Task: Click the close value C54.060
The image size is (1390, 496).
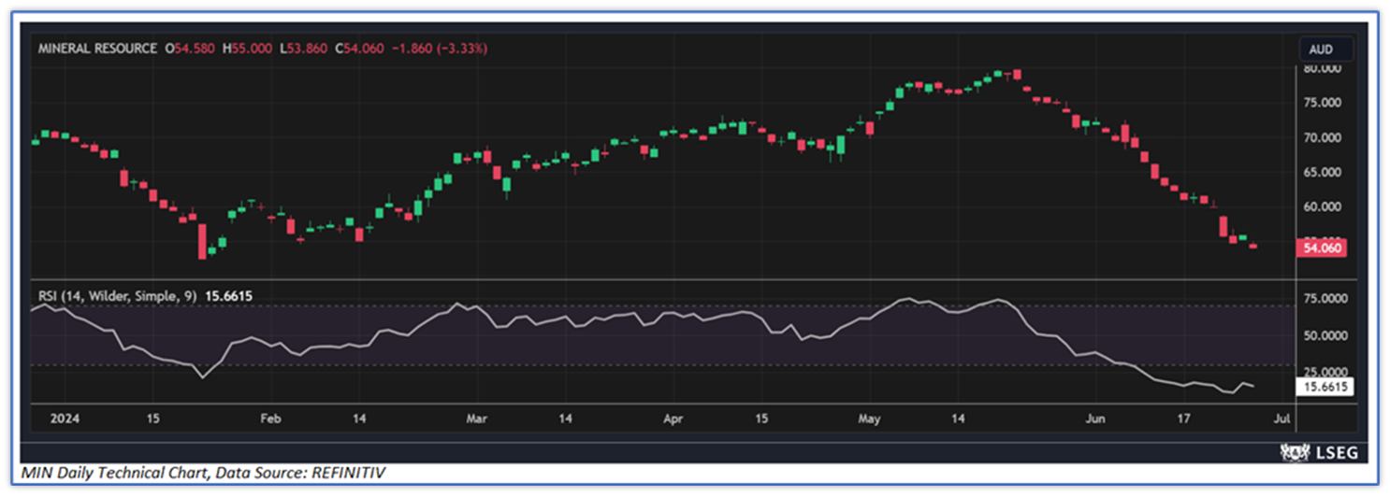Action: tap(360, 48)
